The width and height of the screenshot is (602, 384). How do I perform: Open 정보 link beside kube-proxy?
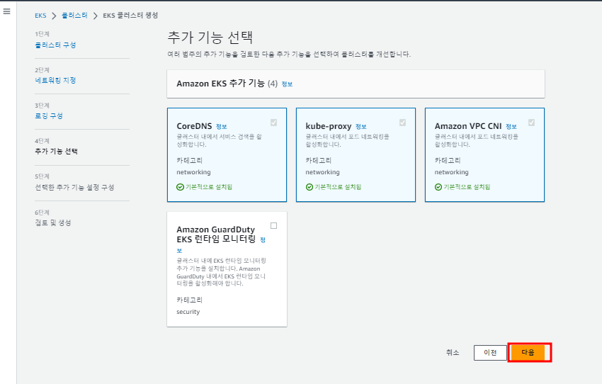coord(361,126)
